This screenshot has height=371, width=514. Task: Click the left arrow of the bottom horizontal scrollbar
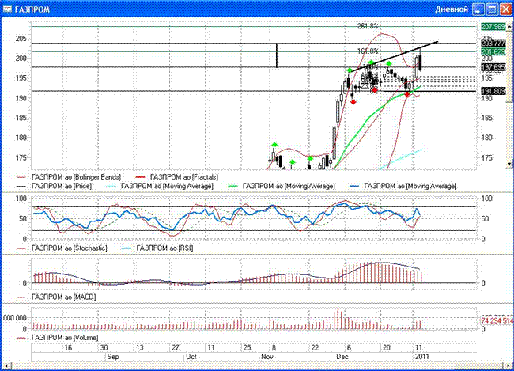click(x=6, y=365)
